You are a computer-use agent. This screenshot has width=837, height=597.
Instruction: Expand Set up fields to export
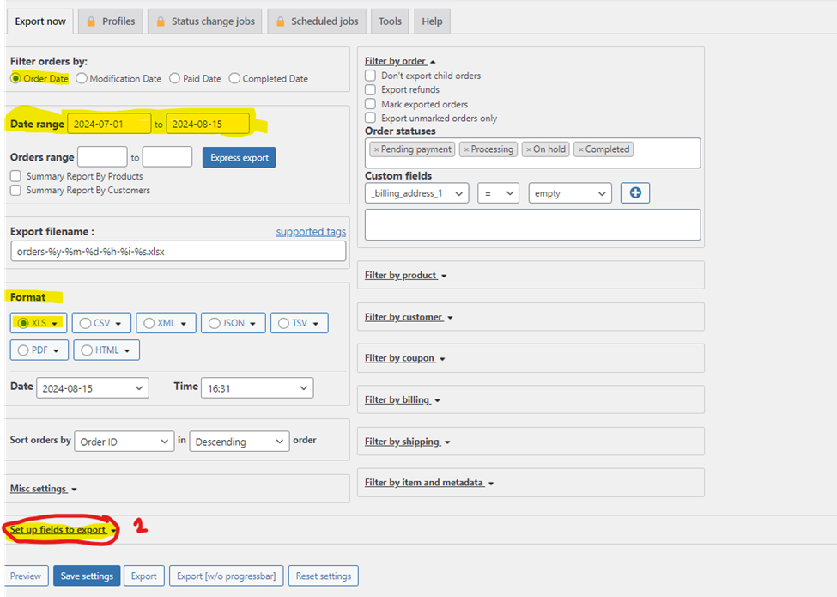coord(62,530)
